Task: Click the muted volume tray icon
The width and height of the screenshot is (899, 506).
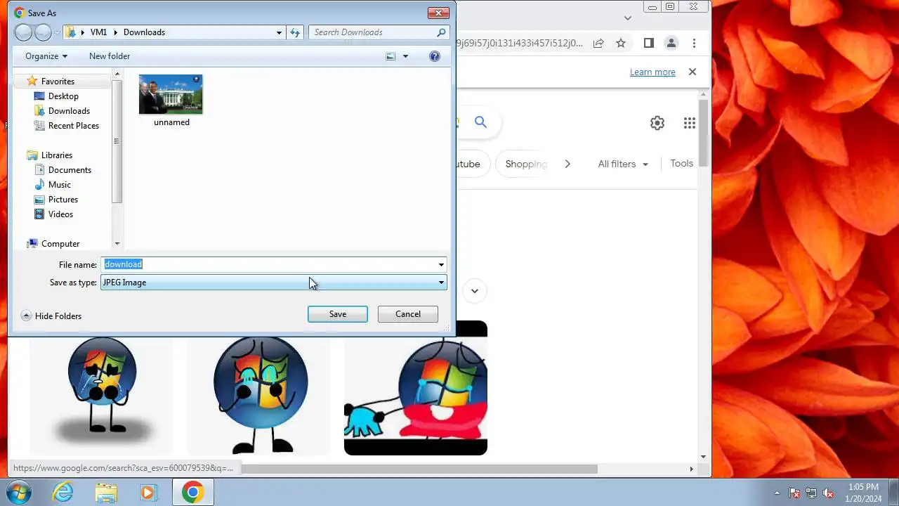Action: point(828,493)
